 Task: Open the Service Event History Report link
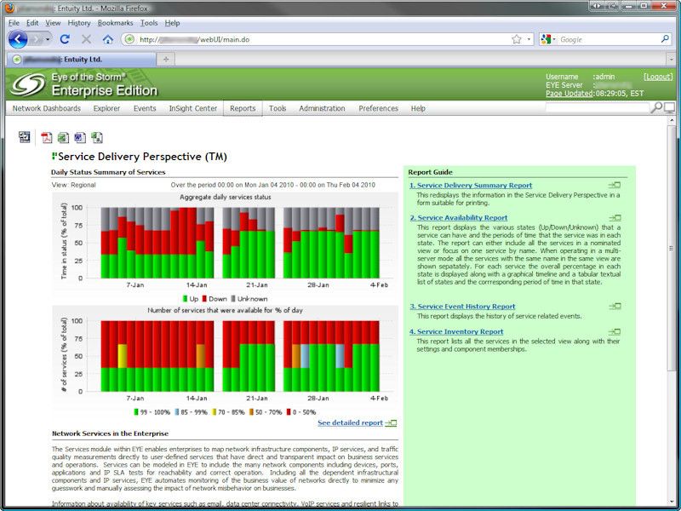pos(462,307)
